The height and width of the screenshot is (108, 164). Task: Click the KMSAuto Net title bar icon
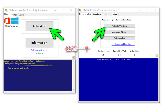click(6, 10)
